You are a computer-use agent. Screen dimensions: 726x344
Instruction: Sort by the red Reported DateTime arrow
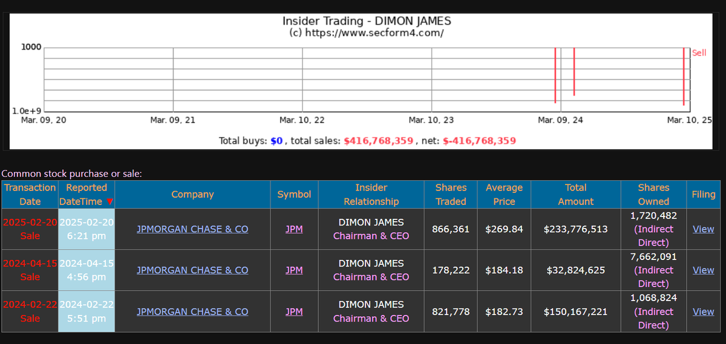coord(110,202)
